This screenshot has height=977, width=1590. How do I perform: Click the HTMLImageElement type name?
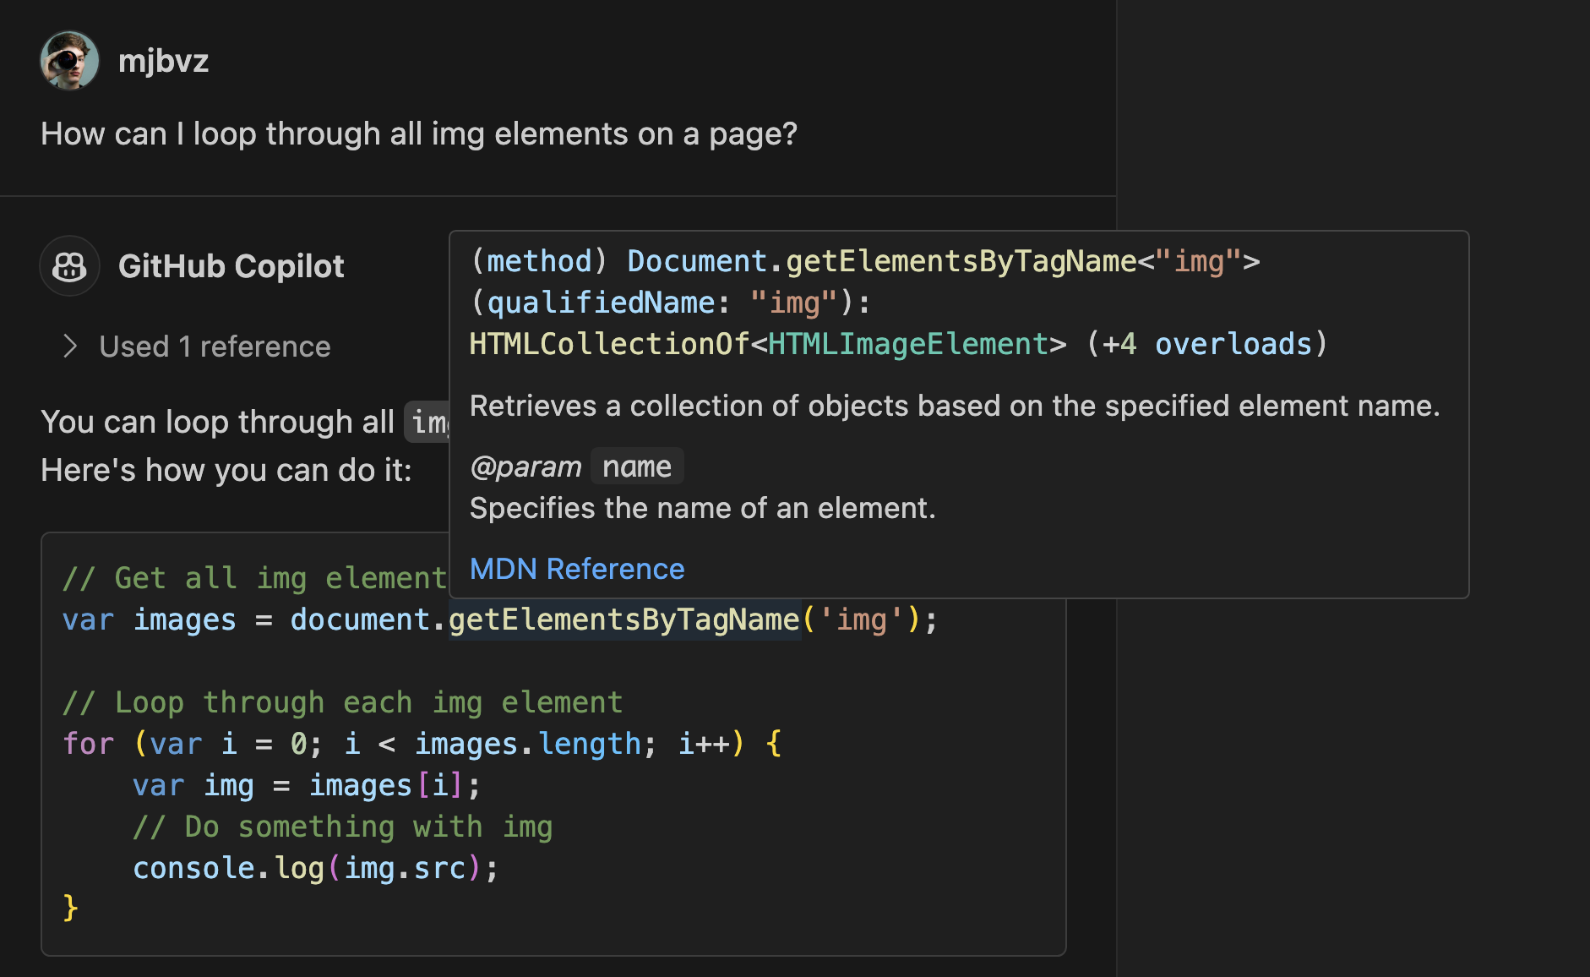(912, 343)
